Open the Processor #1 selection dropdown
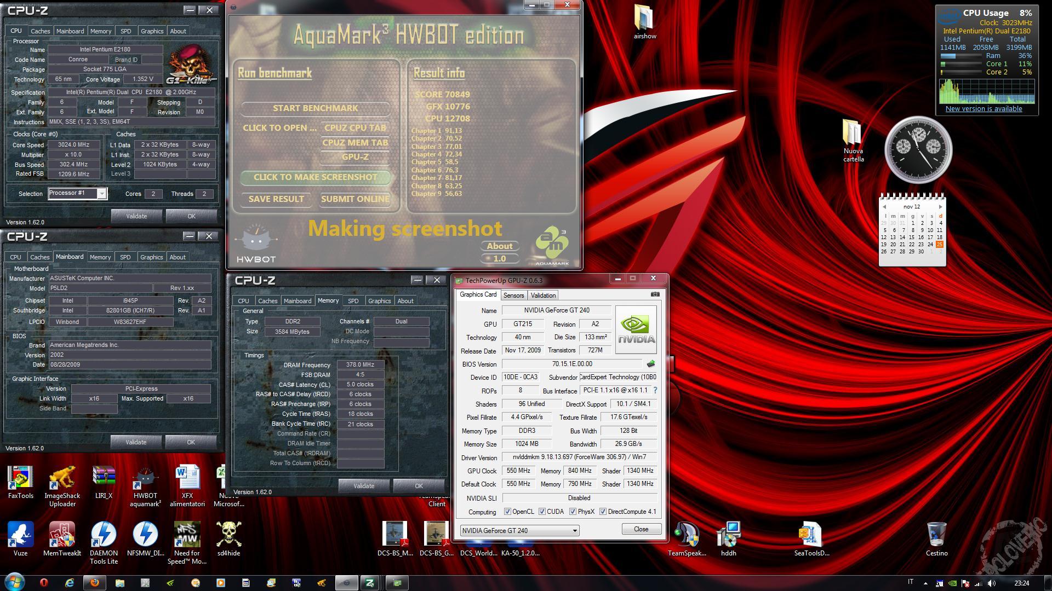Image resolution: width=1052 pixels, height=591 pixels. click(x=78, y=193)
